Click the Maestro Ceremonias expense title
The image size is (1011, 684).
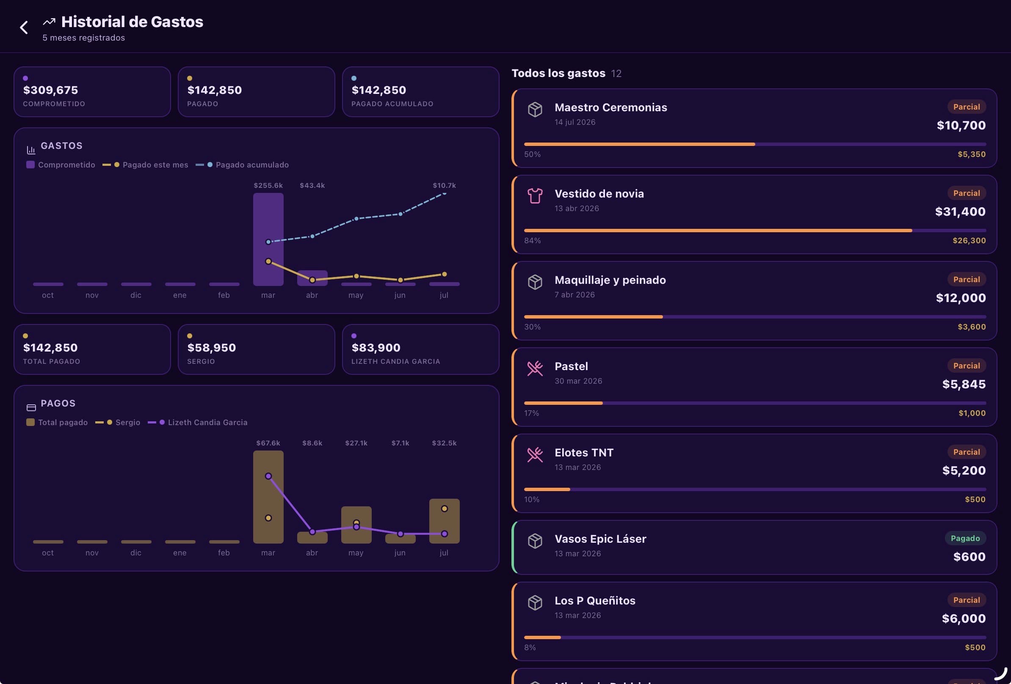tap(611, 107)
